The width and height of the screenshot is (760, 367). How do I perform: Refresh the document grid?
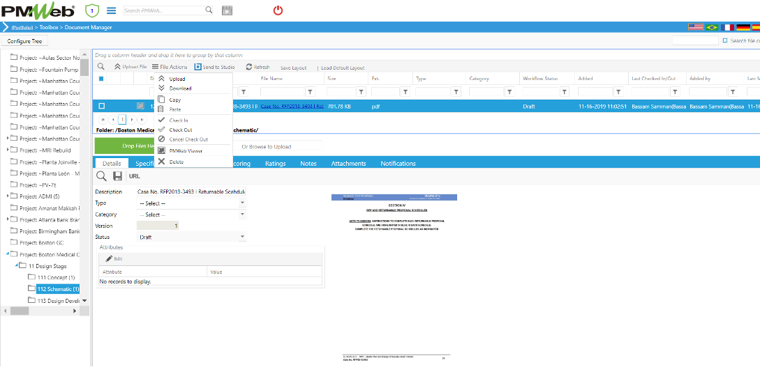pos(258,68)
